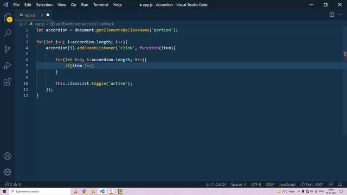This screenshot has width=347, height=195.
Task: Click on getElementsByClassName in line 1
Action: click(123, 30)
